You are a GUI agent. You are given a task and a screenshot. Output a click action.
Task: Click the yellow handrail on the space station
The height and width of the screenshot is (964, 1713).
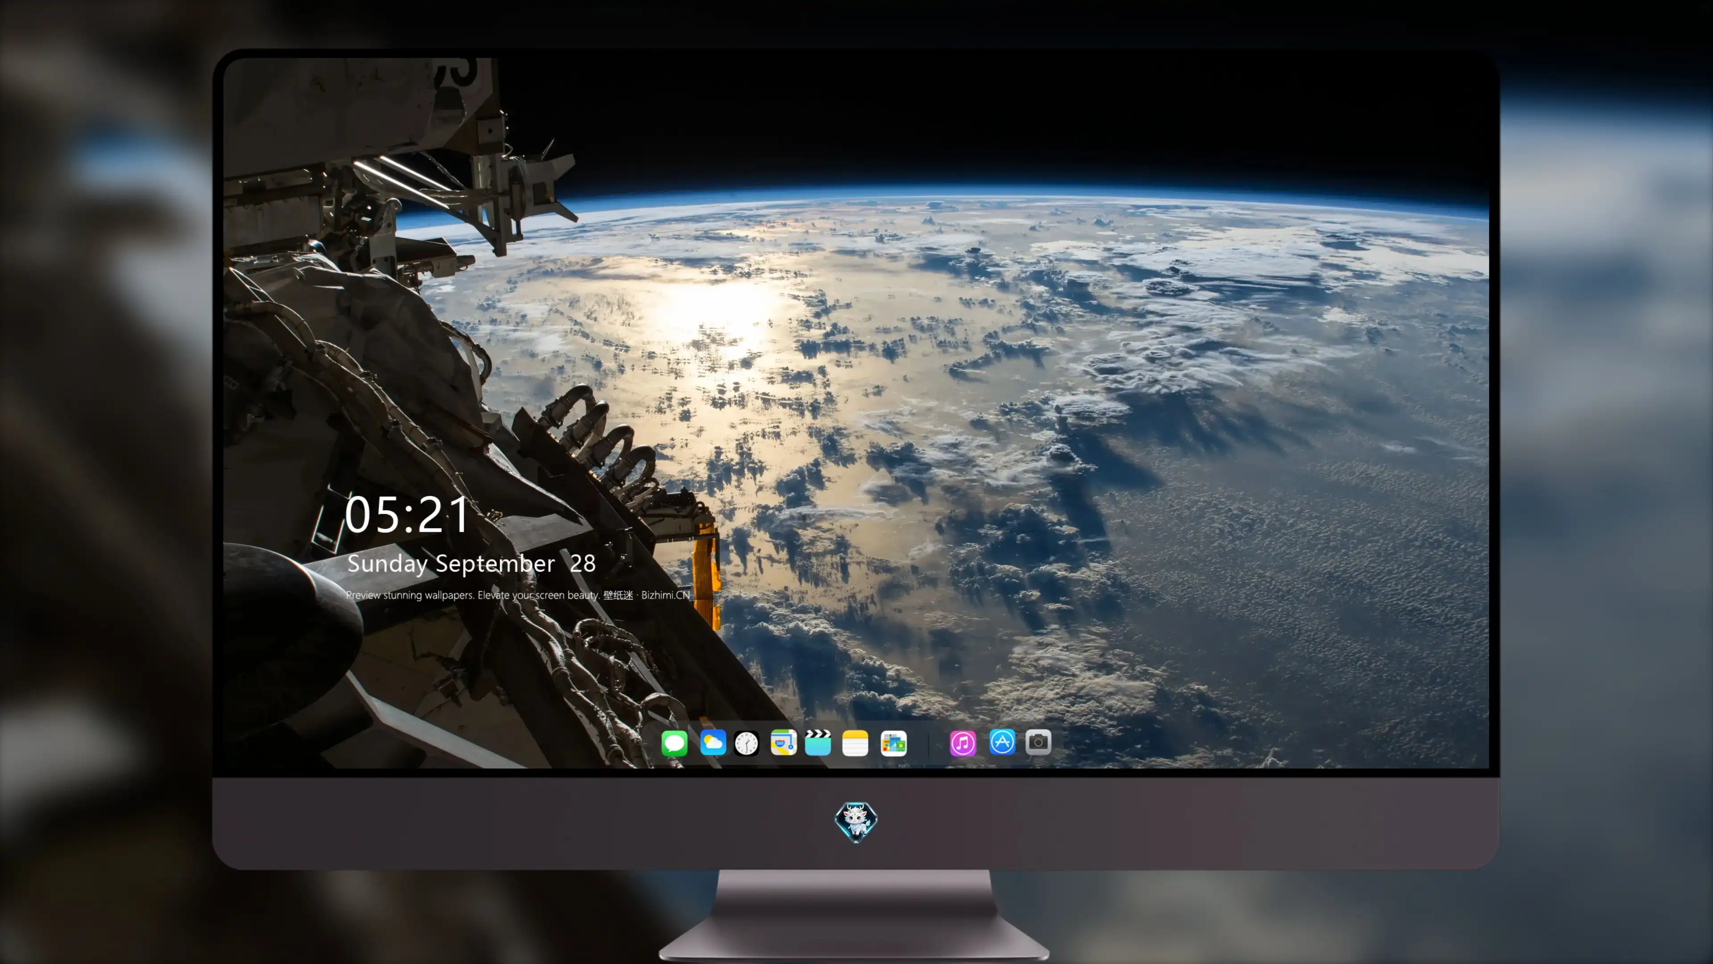[706, 572]
